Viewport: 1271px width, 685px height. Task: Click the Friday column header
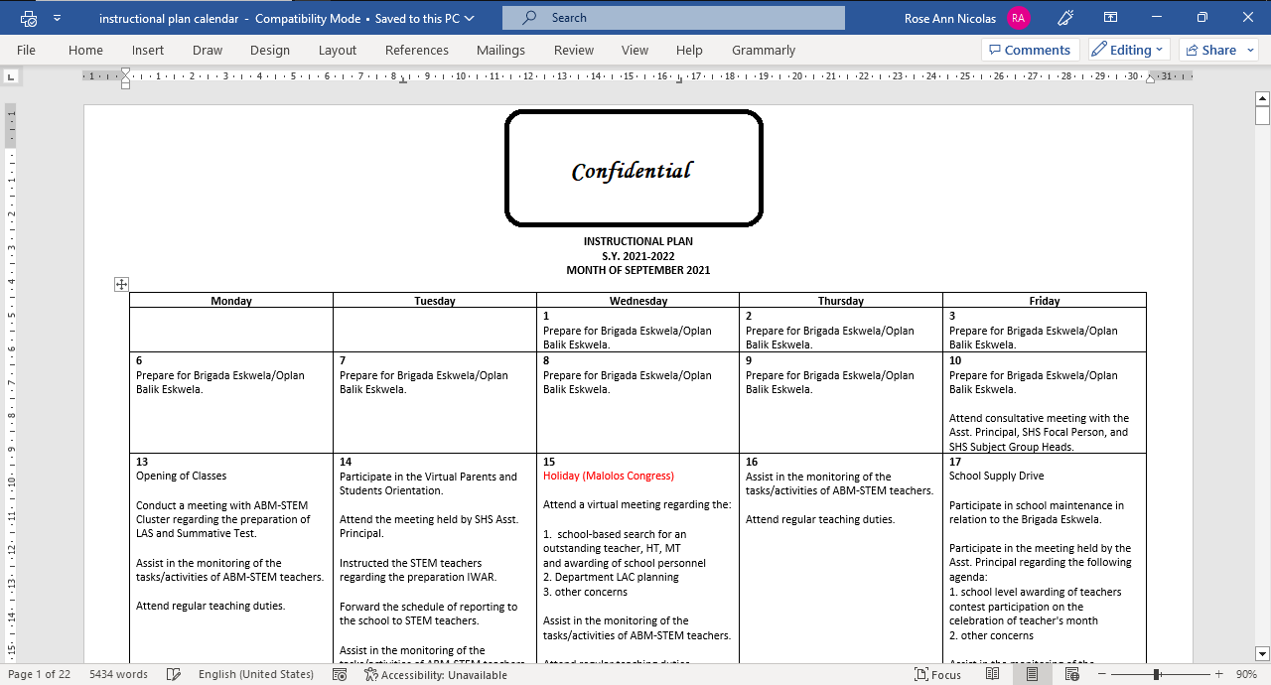click(x=1045, y=301)
